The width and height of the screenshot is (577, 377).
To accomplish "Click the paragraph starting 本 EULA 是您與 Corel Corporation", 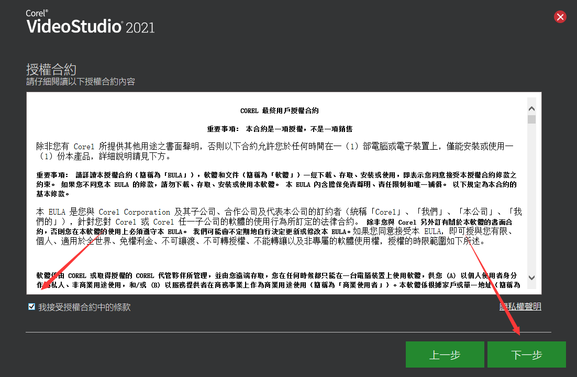I will [279, 226].
